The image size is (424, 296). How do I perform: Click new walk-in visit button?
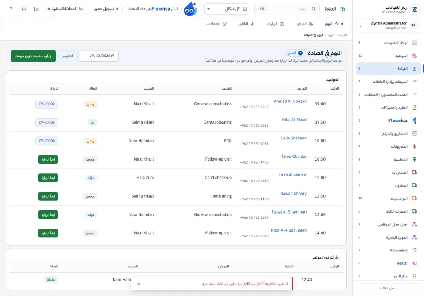[33, 56]
